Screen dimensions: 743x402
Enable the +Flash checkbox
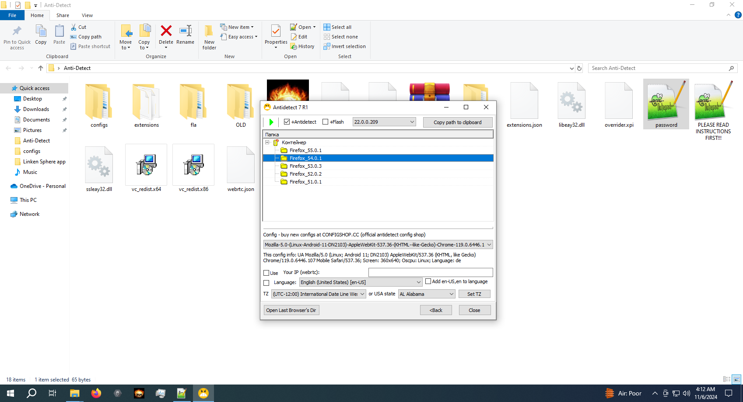click(325, 122)
